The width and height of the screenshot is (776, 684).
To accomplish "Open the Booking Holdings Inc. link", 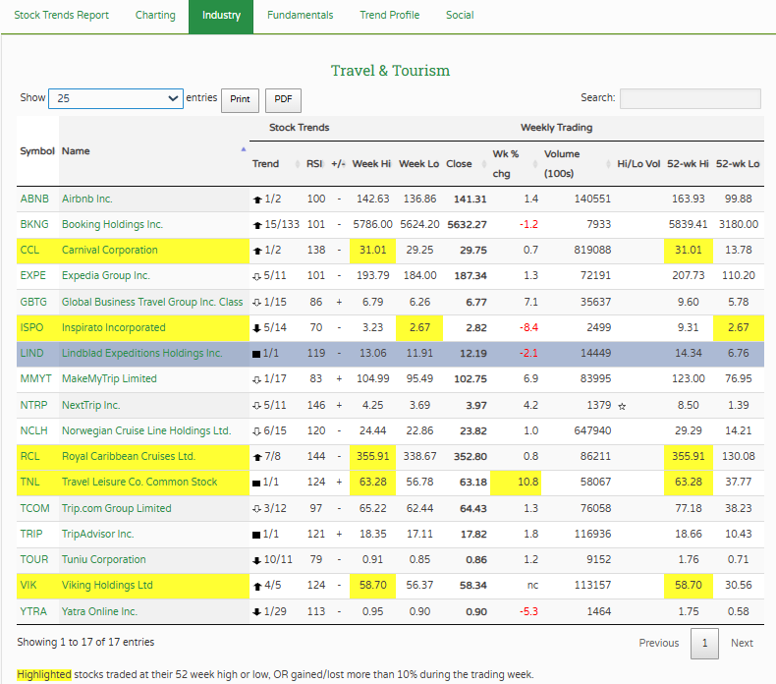I will tap(112, 224).
